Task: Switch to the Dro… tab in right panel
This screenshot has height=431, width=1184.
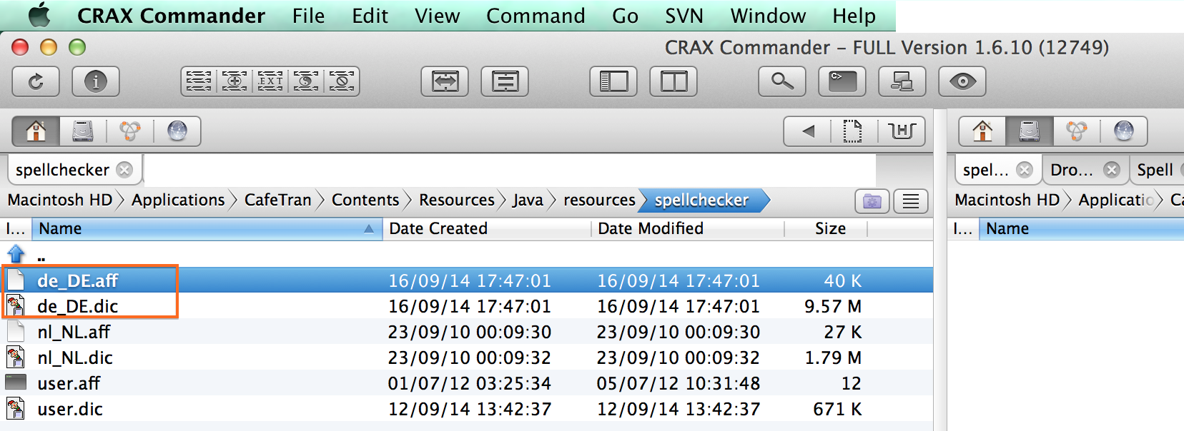Action: pos(1071,170)
